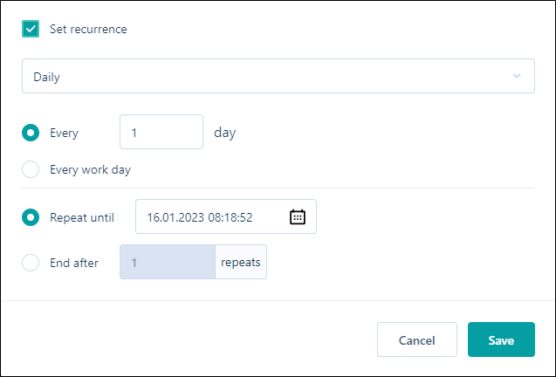Enable the "End after" radio option
This screenshot has height=377, width=556.
[x=31, y=262]
